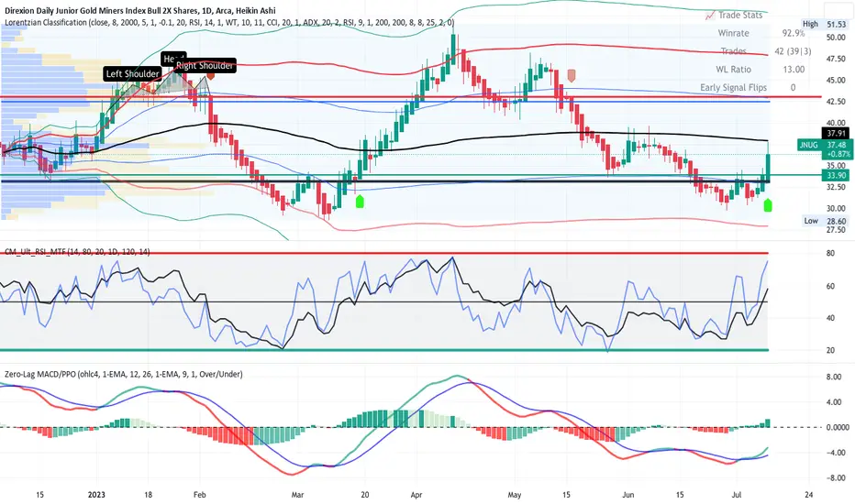This screenshot has width=855, height=504.
Task: Click the Apr label on time axis
Action: [416, 495]
